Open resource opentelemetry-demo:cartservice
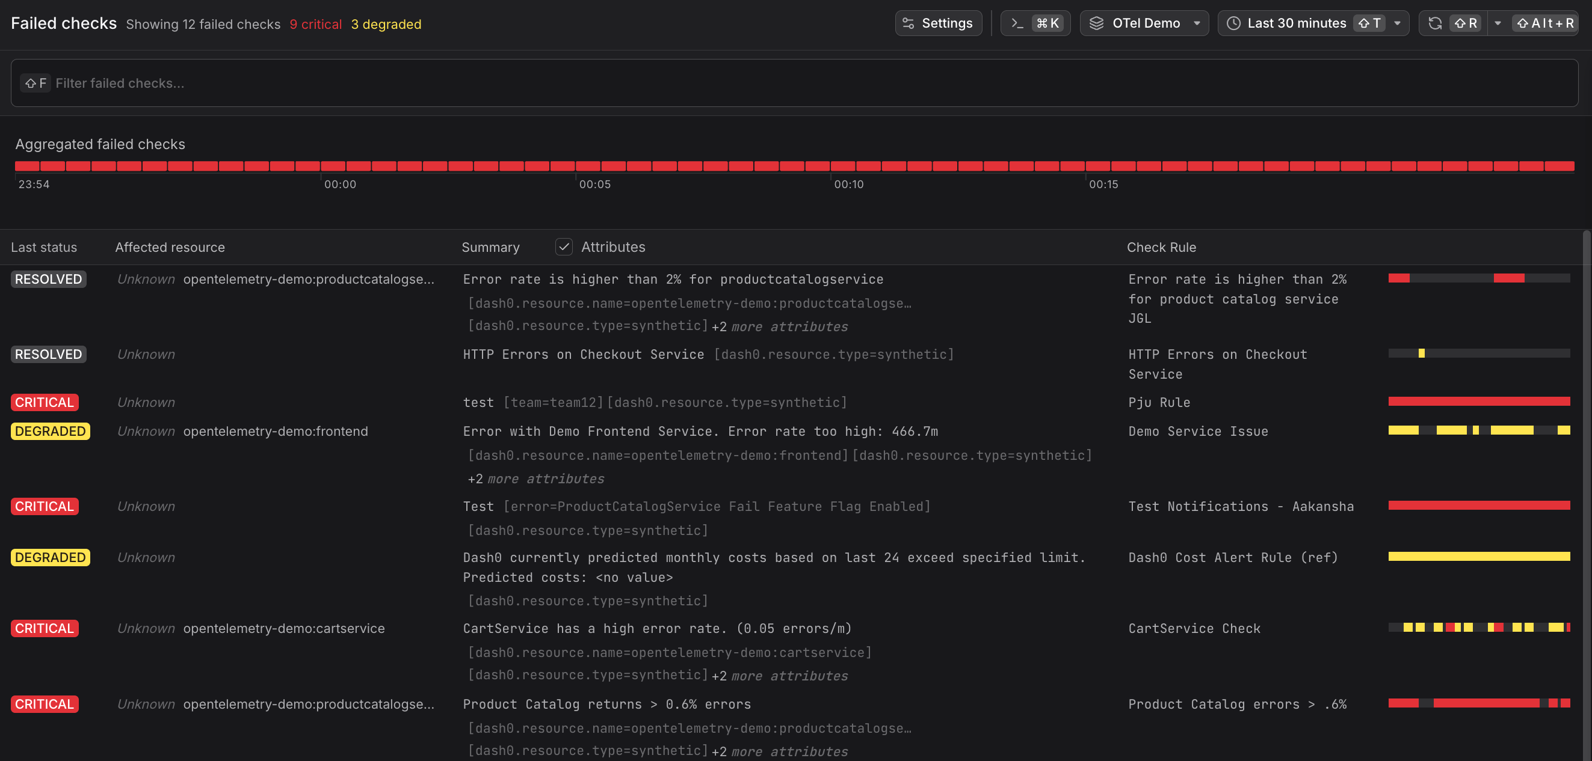The width and height of the screenshot is (1592, 761). pyautogui.click(x=283, y=628)
